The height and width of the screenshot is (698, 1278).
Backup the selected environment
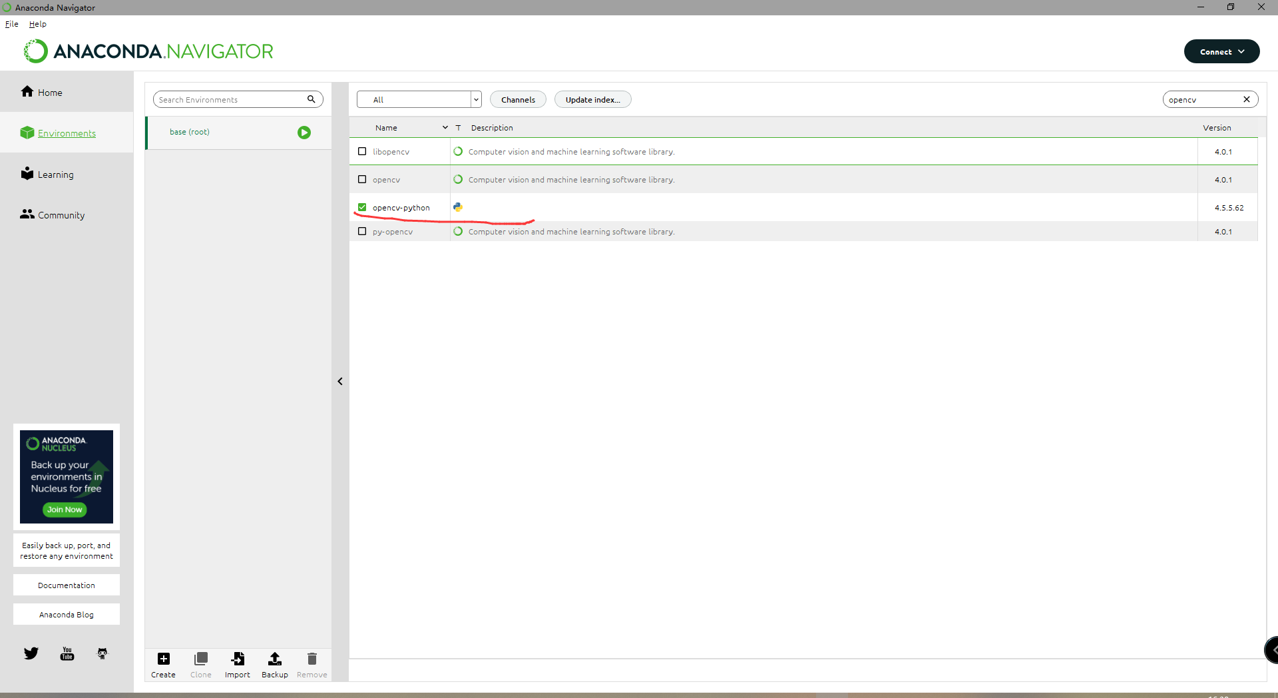coord(275,665)
